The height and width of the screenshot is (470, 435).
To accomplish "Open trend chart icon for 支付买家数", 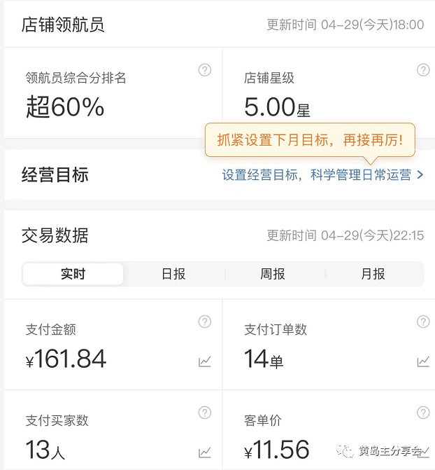I will tap(205, 452).
